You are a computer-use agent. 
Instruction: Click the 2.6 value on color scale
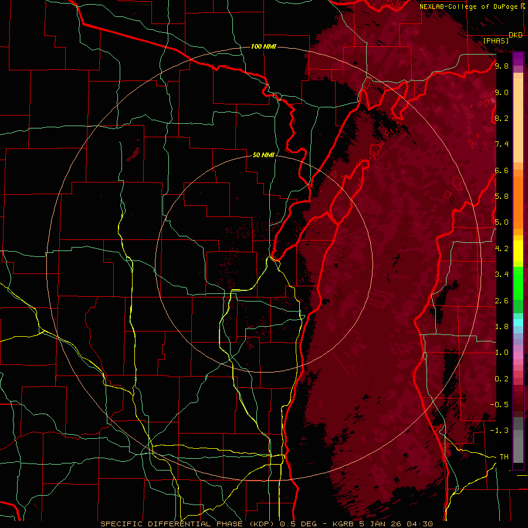click(502, 300)
